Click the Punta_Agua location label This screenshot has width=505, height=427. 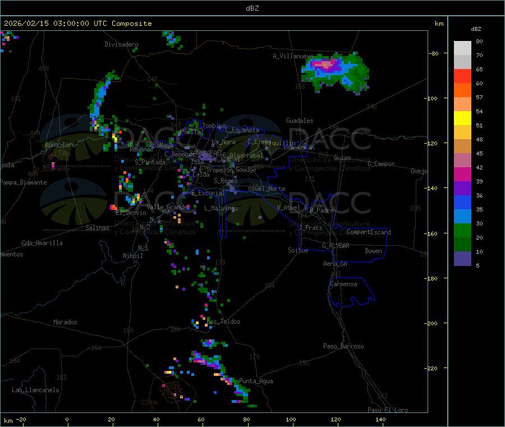tap(256, 381)
